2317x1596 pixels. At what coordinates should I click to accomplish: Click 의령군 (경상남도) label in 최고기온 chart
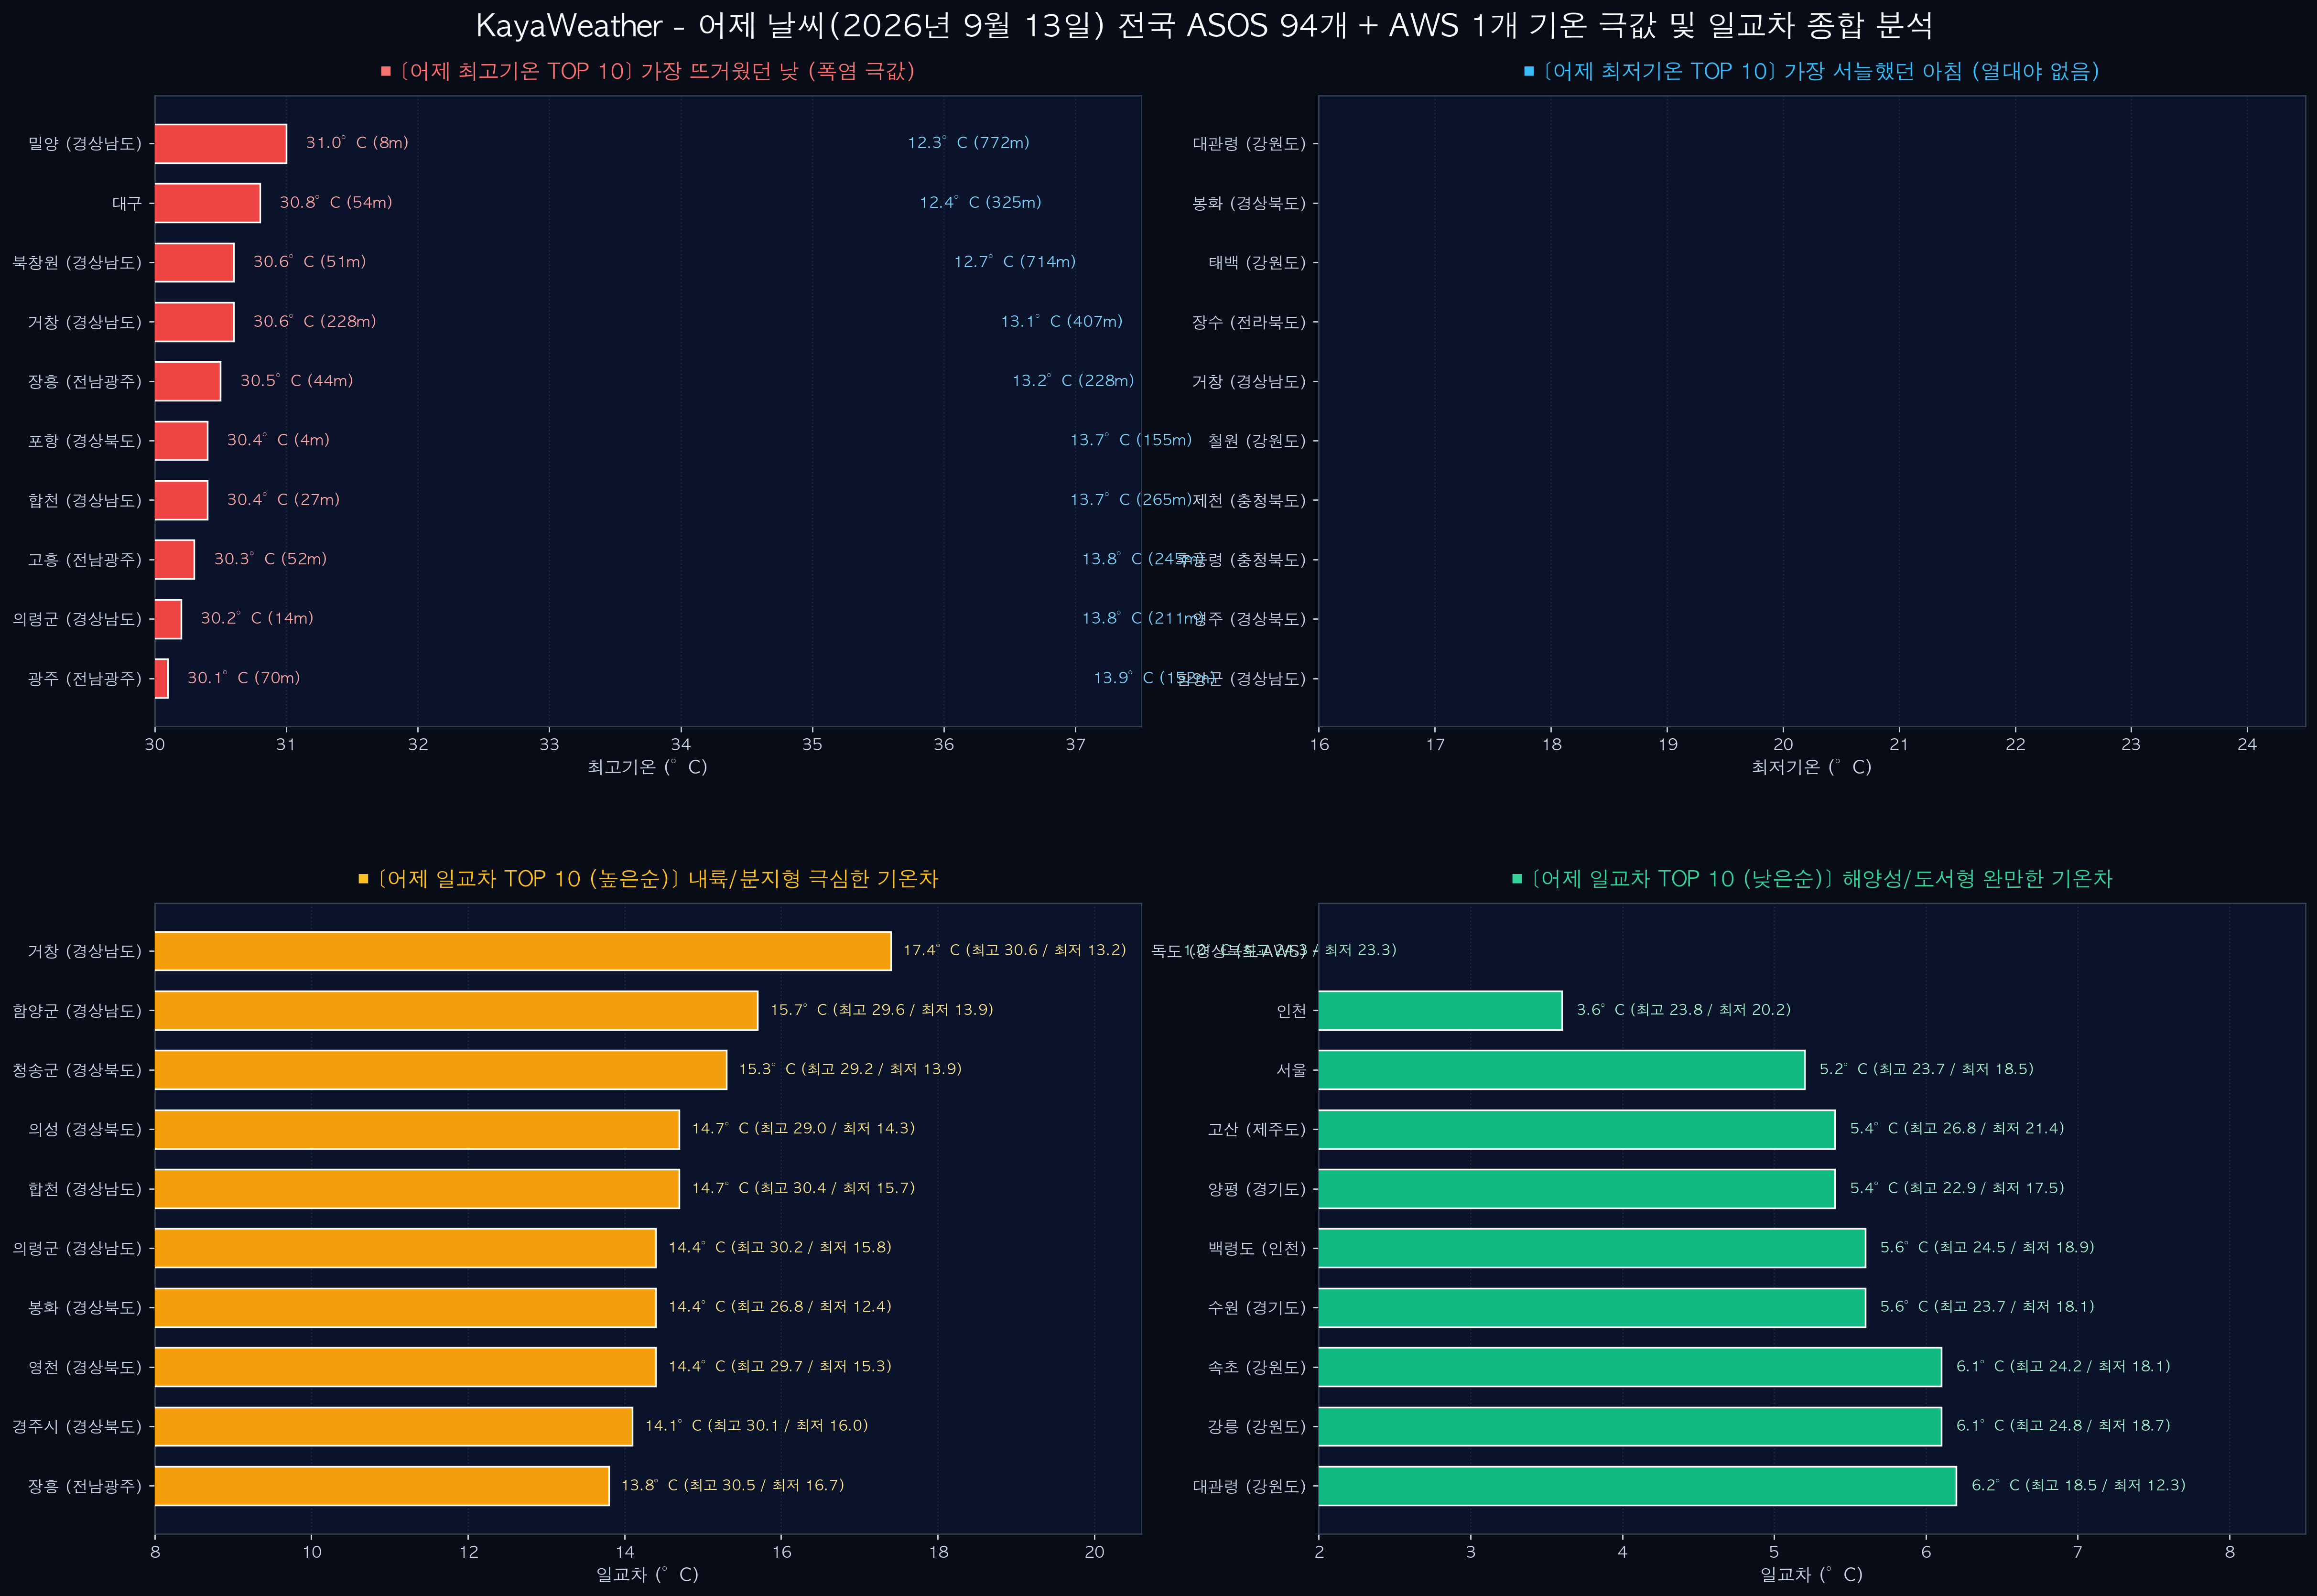(77, 619)
